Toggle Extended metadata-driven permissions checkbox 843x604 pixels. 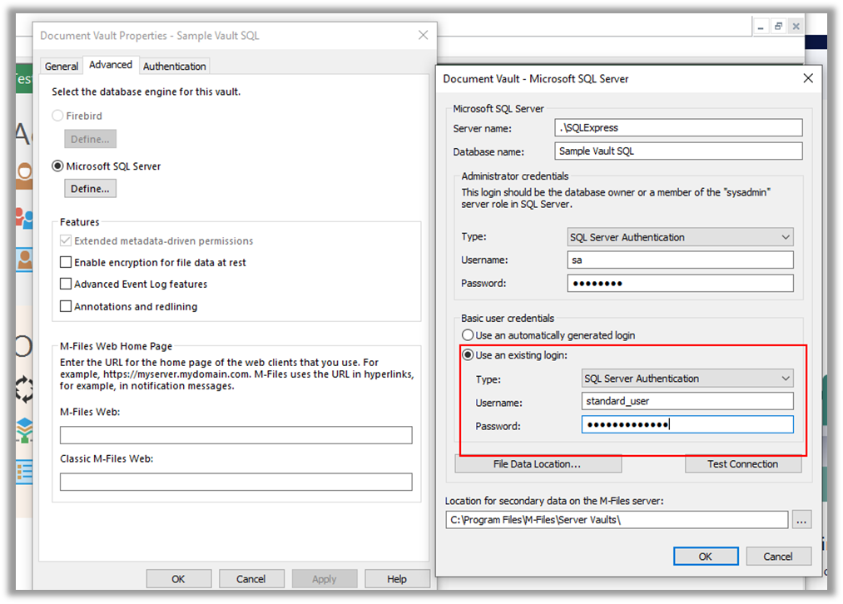[x=66, y=240]
